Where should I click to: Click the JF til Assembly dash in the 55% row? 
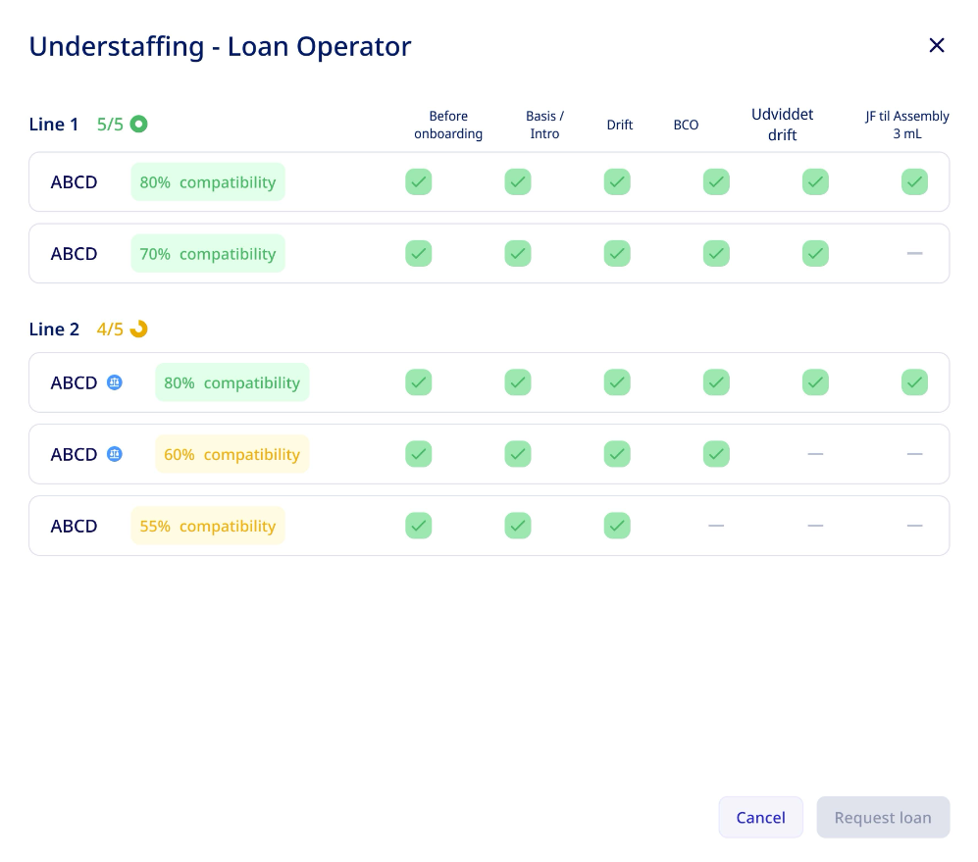coord(914,526)
